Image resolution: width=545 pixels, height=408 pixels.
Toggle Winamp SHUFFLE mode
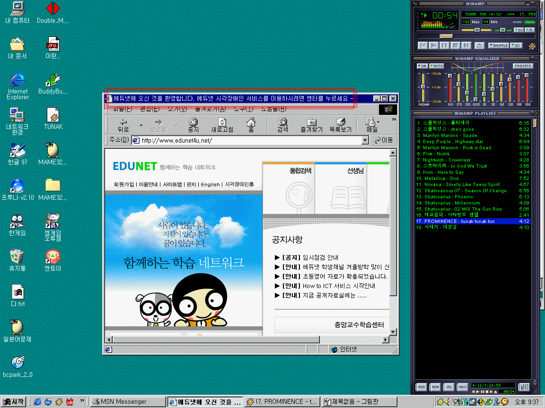[x=499, y=45]
